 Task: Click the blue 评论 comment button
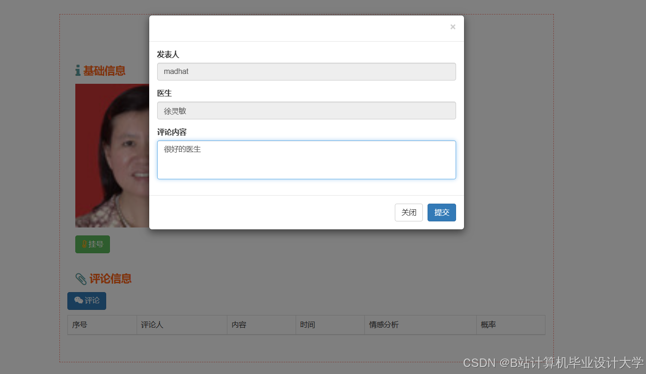pyautogui.click(x=87, y=301)
